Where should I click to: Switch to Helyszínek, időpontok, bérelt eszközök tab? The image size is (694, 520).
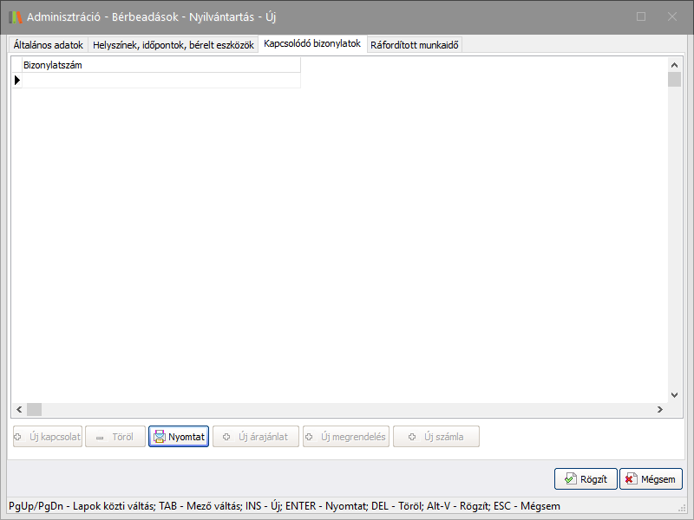173,45
